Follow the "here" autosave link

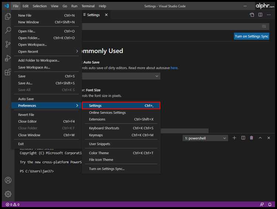(174, 68)
